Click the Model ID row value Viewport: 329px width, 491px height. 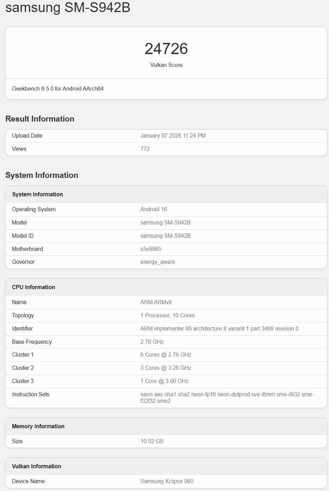[x=165, y=236]
